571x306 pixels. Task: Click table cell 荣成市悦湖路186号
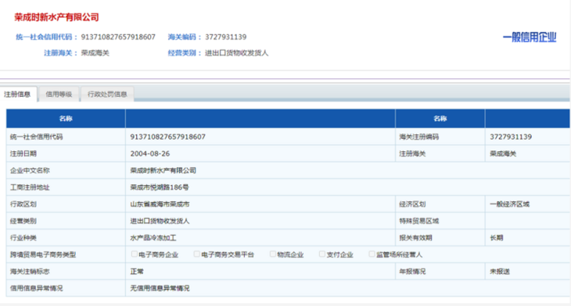coord(160,187)
